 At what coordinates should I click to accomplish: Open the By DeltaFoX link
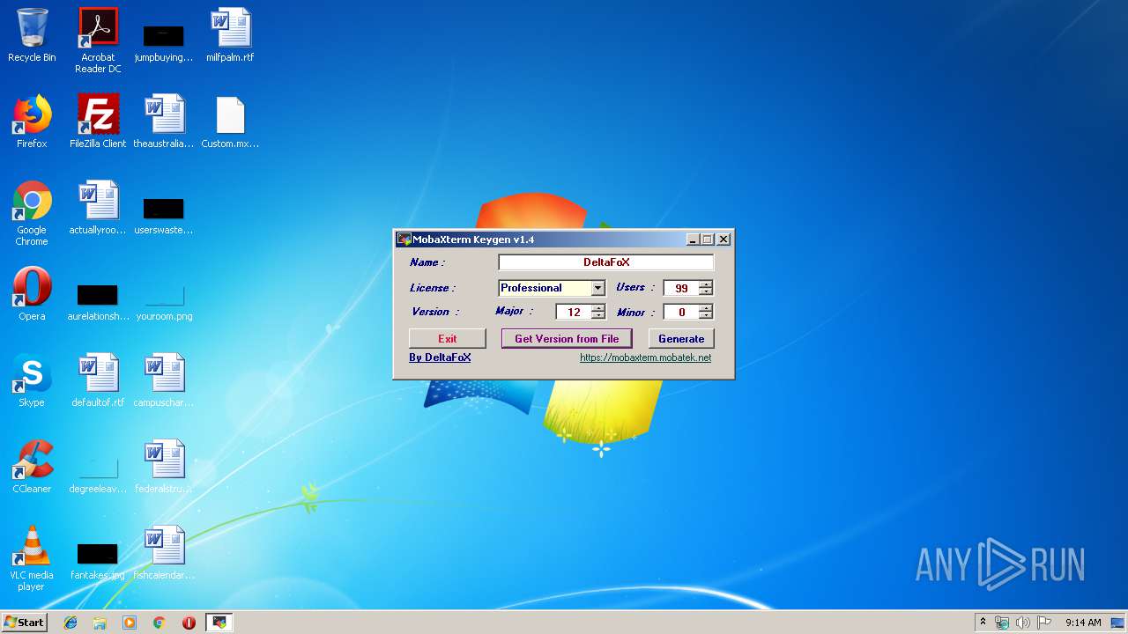(x=440, y=358)
